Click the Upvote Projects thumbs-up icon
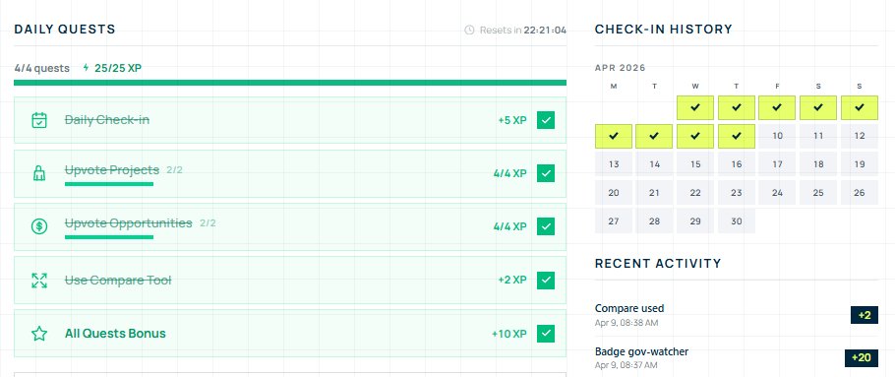This screenshot has height=377, width=895. tap(38, 173)
